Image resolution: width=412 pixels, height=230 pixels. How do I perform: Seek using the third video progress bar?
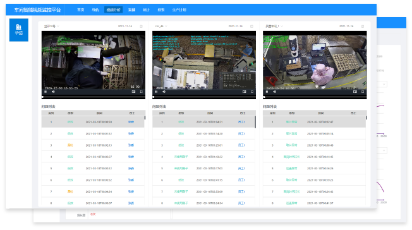315,97
